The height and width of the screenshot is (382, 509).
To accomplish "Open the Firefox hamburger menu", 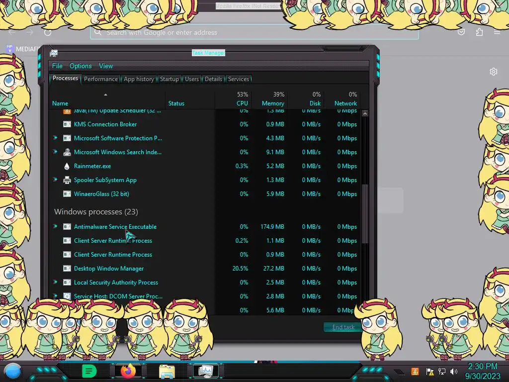I will coord(497,32).
